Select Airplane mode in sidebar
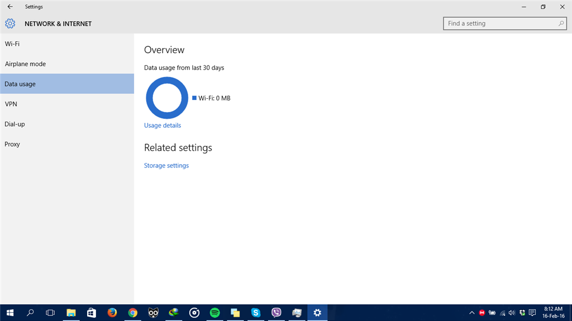The width and height of the screenshot is (572, 321). [67, 64]
